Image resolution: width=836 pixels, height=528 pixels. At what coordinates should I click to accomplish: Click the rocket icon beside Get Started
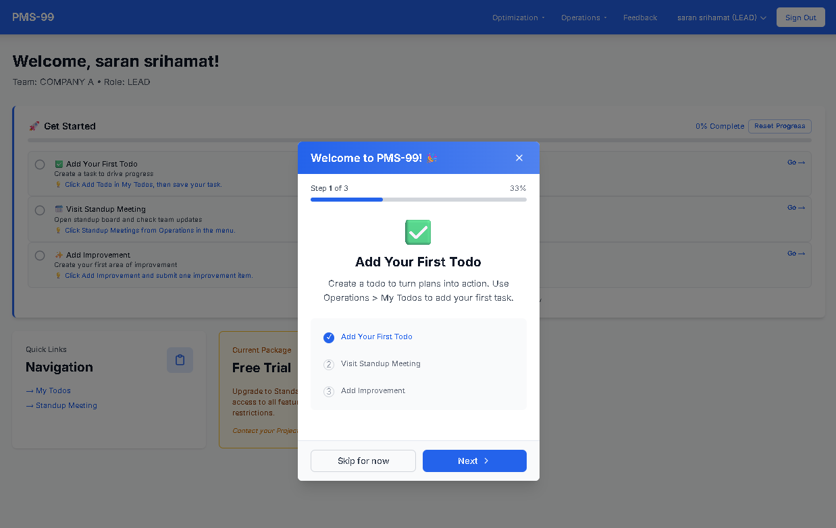pyautogui.click(x=34, y=126)
